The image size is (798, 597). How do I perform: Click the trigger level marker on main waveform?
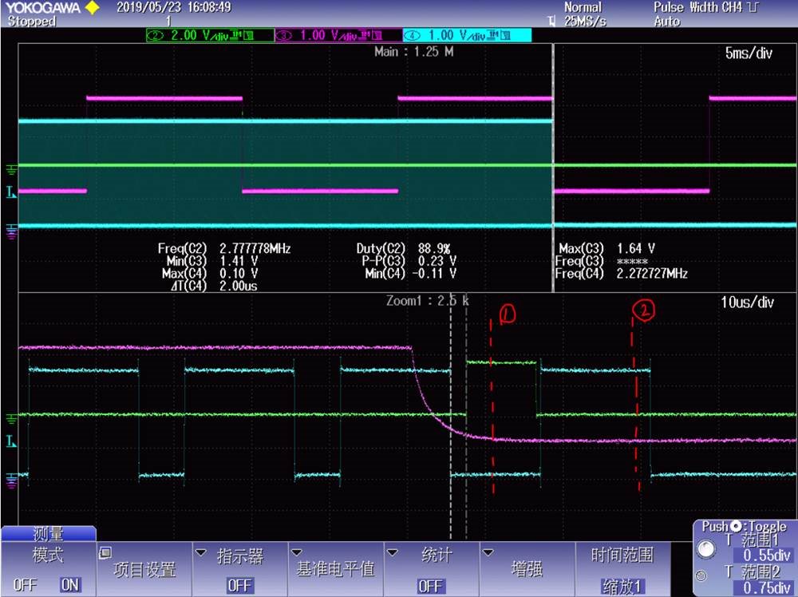pos(10,192)
